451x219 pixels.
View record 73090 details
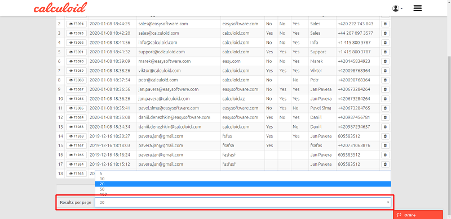(x=76, y=62)
